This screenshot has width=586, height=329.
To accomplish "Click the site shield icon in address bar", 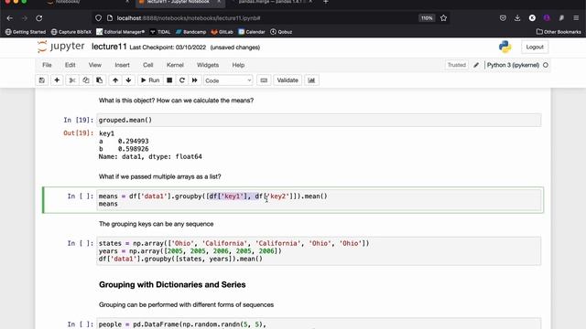I will coord(98,18).
